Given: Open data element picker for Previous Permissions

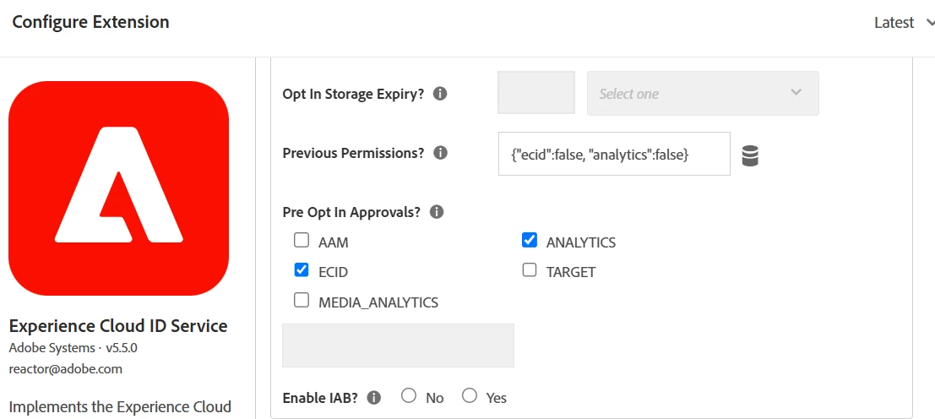Looking at the screenshot, I should click(749, 155).
